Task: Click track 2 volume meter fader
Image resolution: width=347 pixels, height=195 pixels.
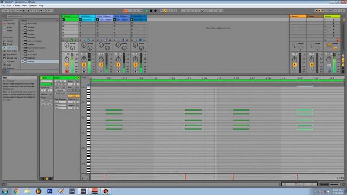Action: pos(89,63)
